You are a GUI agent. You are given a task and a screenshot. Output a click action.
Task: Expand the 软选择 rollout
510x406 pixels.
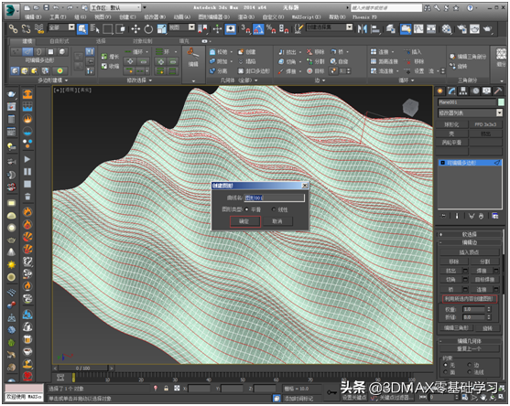[x=470, y=234]
